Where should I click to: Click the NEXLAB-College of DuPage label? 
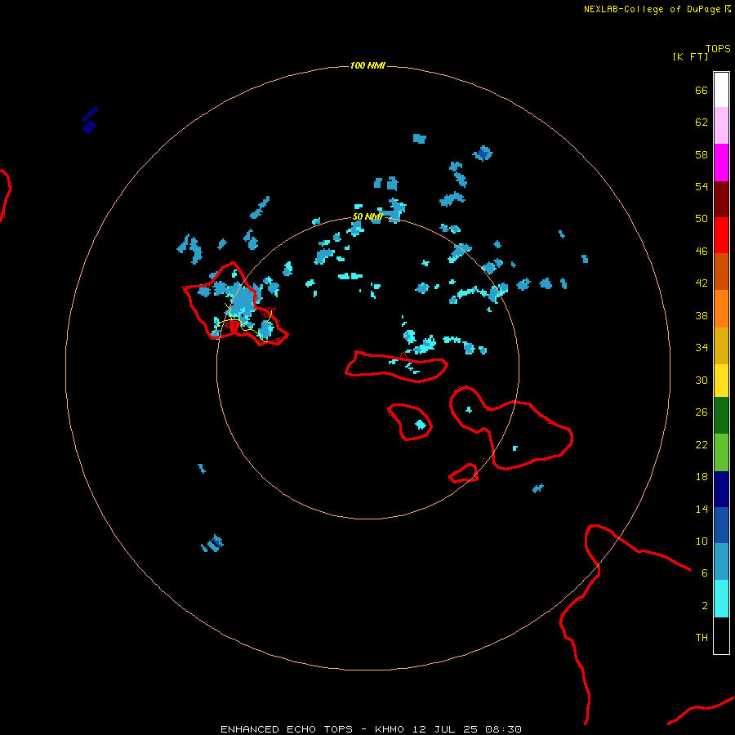tap(652, 9)
